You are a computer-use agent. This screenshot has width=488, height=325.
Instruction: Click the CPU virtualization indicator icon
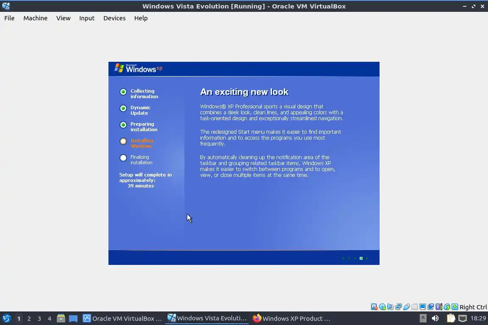439,307
